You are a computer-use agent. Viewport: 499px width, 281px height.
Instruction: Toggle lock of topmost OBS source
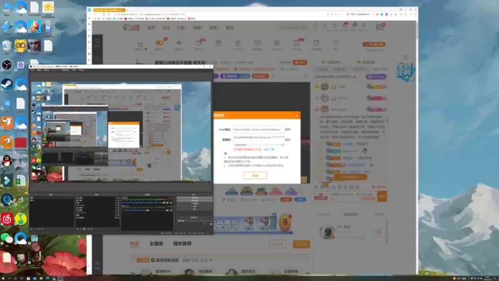tap(119, 198)
